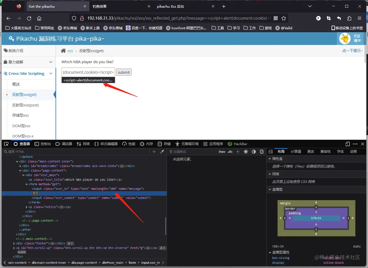Switch to the 钓鱼结果 tab
Image resolution: width=368 pixels, height=268 pixels.
(100, 6)
